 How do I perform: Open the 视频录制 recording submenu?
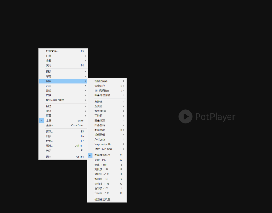click(107, 135)
